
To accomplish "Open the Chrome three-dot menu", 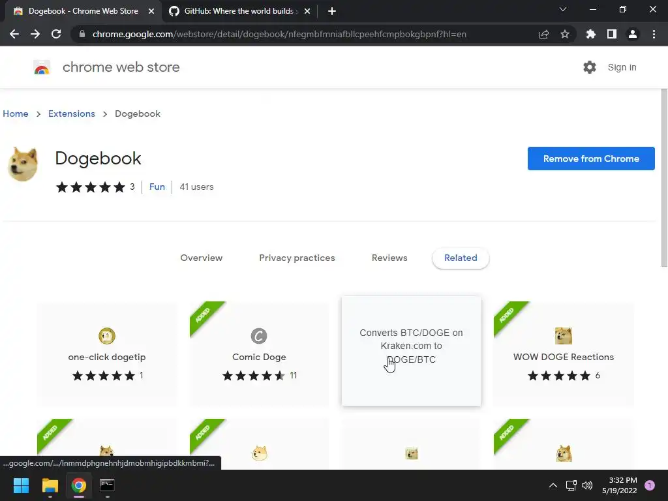I will pyautogui.click(x=654, y=34).
